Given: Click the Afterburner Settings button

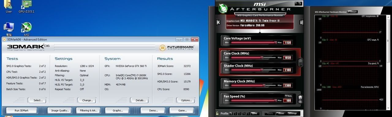Looking at the screenshot, I should pos(292,113).
